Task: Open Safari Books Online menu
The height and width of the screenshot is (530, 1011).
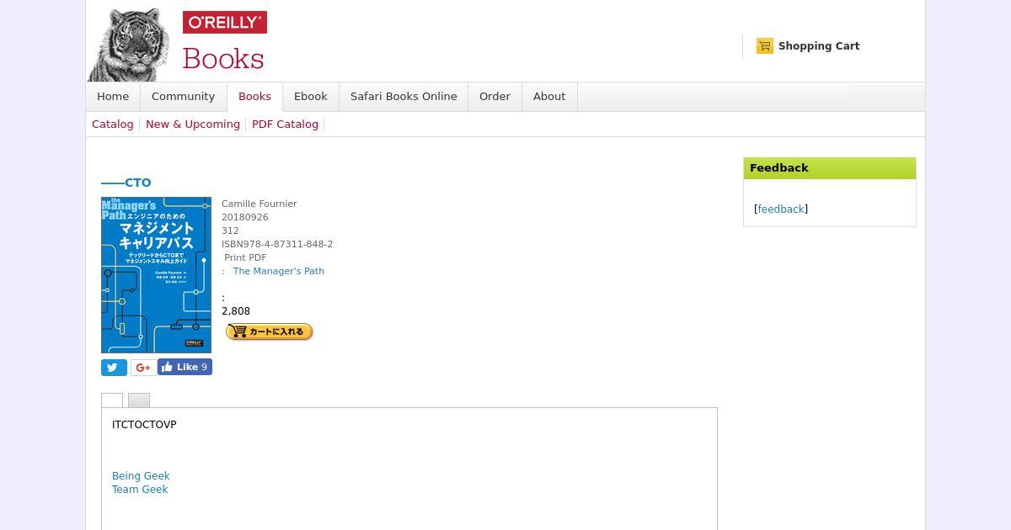Action: tap(404, 97)
